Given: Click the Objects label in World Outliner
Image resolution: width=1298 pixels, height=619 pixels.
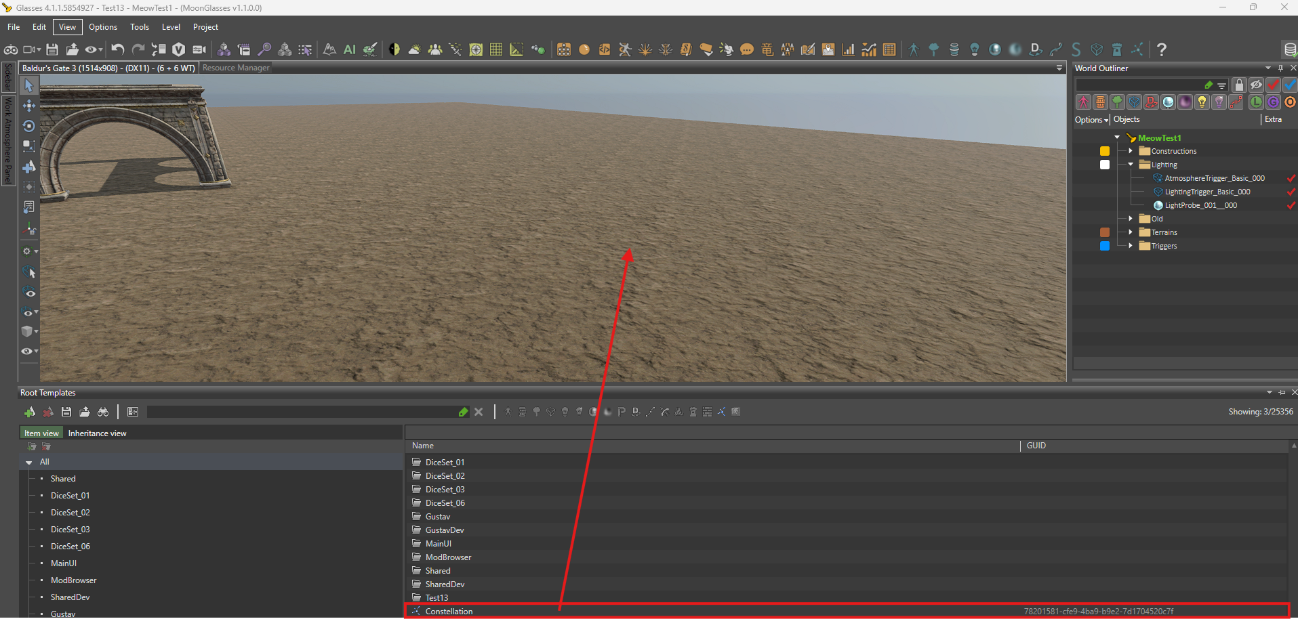Looking at the screenshot, I should (x=1127, y=119).
